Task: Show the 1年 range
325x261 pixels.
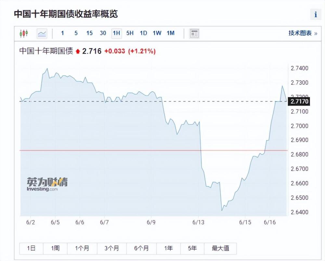Action: (168, 248)
